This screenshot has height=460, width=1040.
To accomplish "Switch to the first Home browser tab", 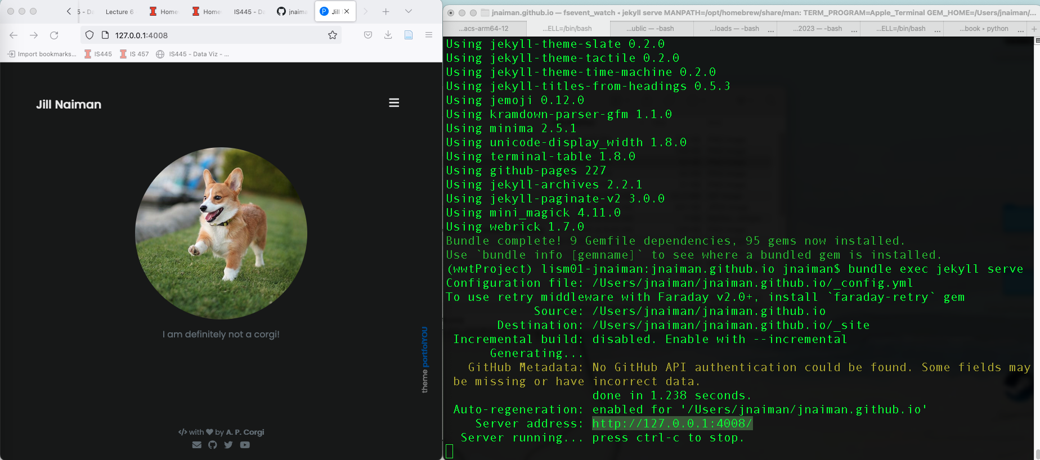I will 164,11.
